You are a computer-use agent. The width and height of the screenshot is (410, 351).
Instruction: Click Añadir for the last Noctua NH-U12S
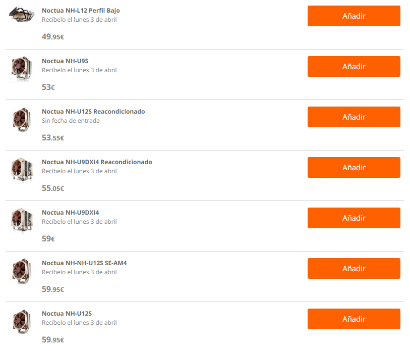click(354, 319)
